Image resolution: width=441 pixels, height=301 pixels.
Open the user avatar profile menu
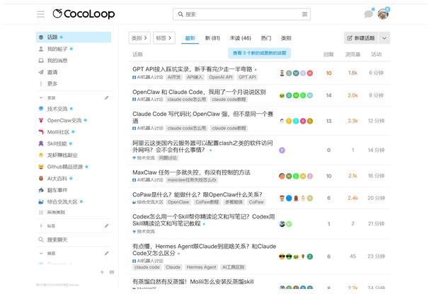point(383,14)
